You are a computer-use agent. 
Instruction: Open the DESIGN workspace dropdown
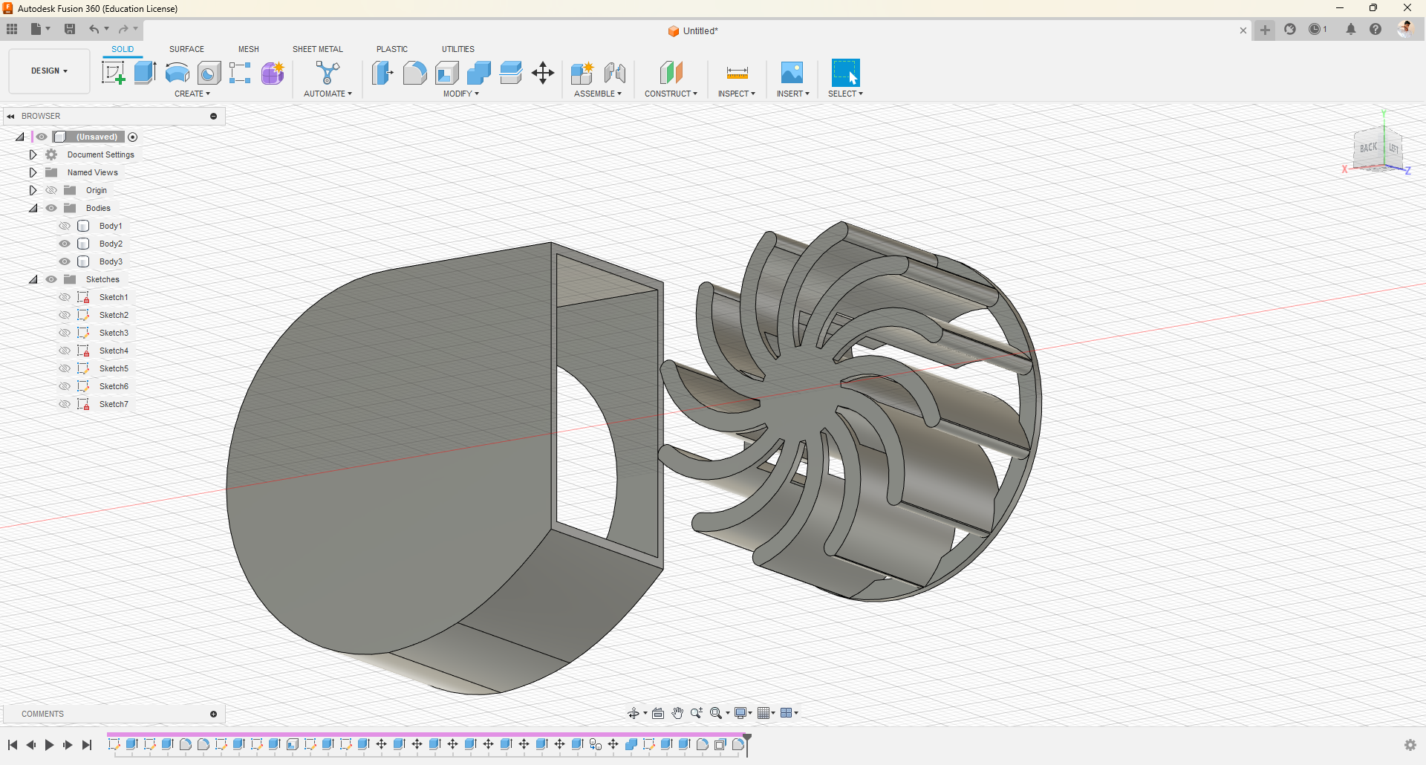49,71
